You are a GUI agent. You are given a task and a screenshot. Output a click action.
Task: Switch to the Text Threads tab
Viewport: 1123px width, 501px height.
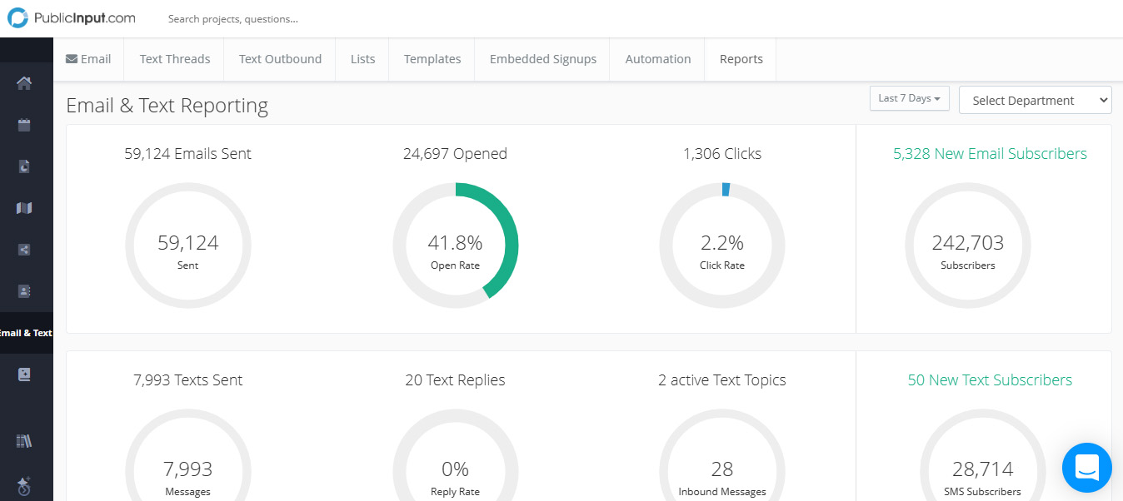coord(175,59)
